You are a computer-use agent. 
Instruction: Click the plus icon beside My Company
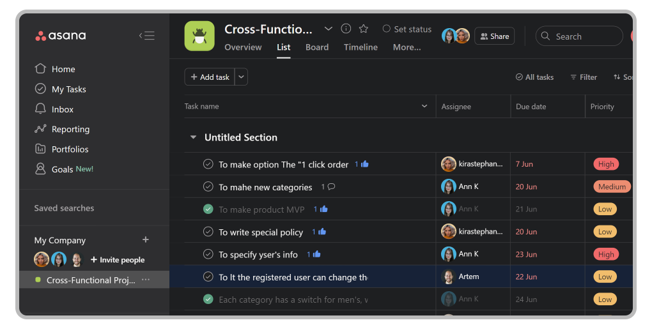[x=146, y=240]
